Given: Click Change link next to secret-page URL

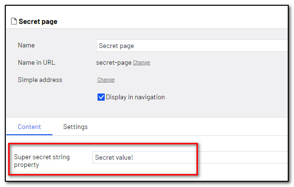Looking at the screenshot, I should 142,62.
